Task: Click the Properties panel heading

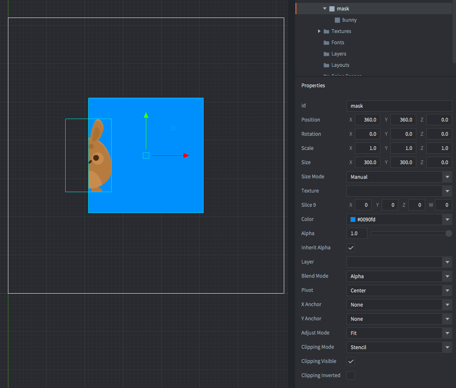Action: 313,86
